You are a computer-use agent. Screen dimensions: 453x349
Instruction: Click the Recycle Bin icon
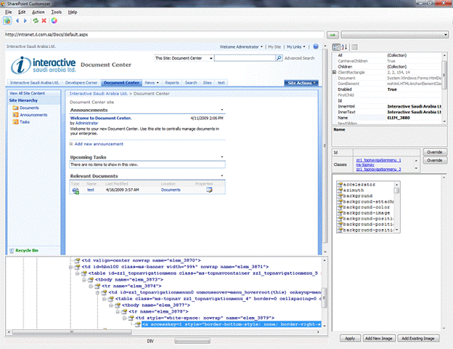(12, 251)
